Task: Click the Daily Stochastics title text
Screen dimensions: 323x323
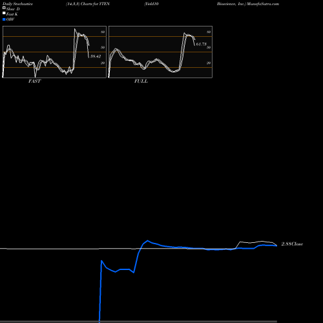Action: click(x=17, y=4)
